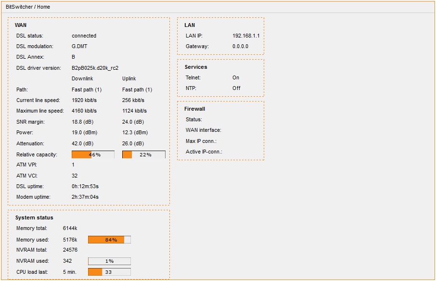The width and height of the screenshot is (436, 281).
Task: Click the CPU load 33 bar
Action: point(109,272)
